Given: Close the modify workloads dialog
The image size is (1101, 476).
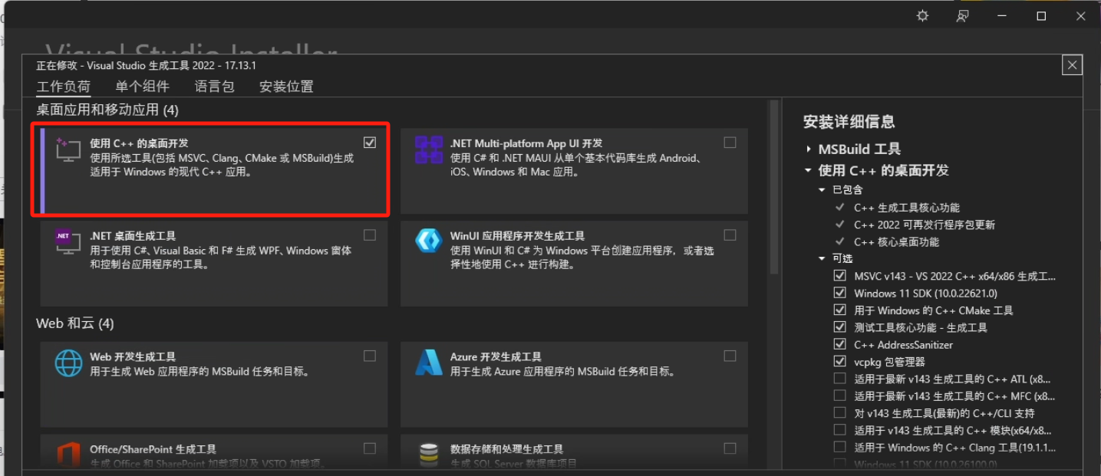Looking at the screenshot, I should pos(1072,65).
